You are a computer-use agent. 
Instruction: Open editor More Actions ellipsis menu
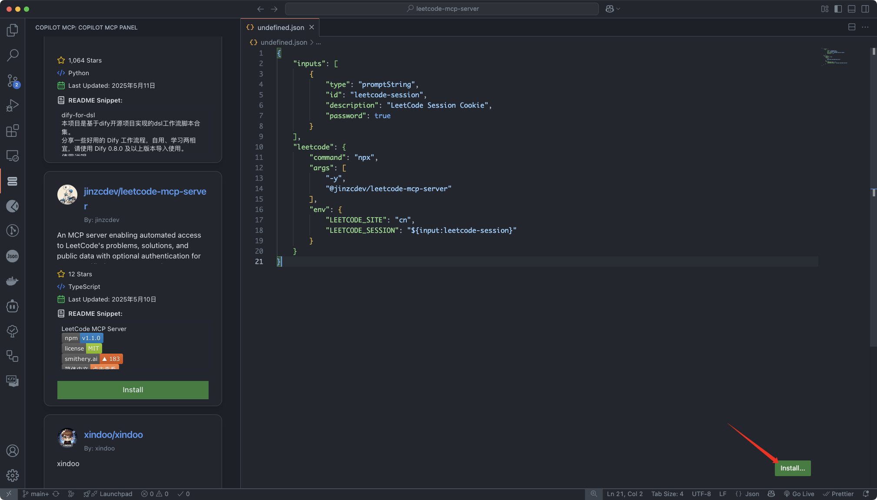865,27
